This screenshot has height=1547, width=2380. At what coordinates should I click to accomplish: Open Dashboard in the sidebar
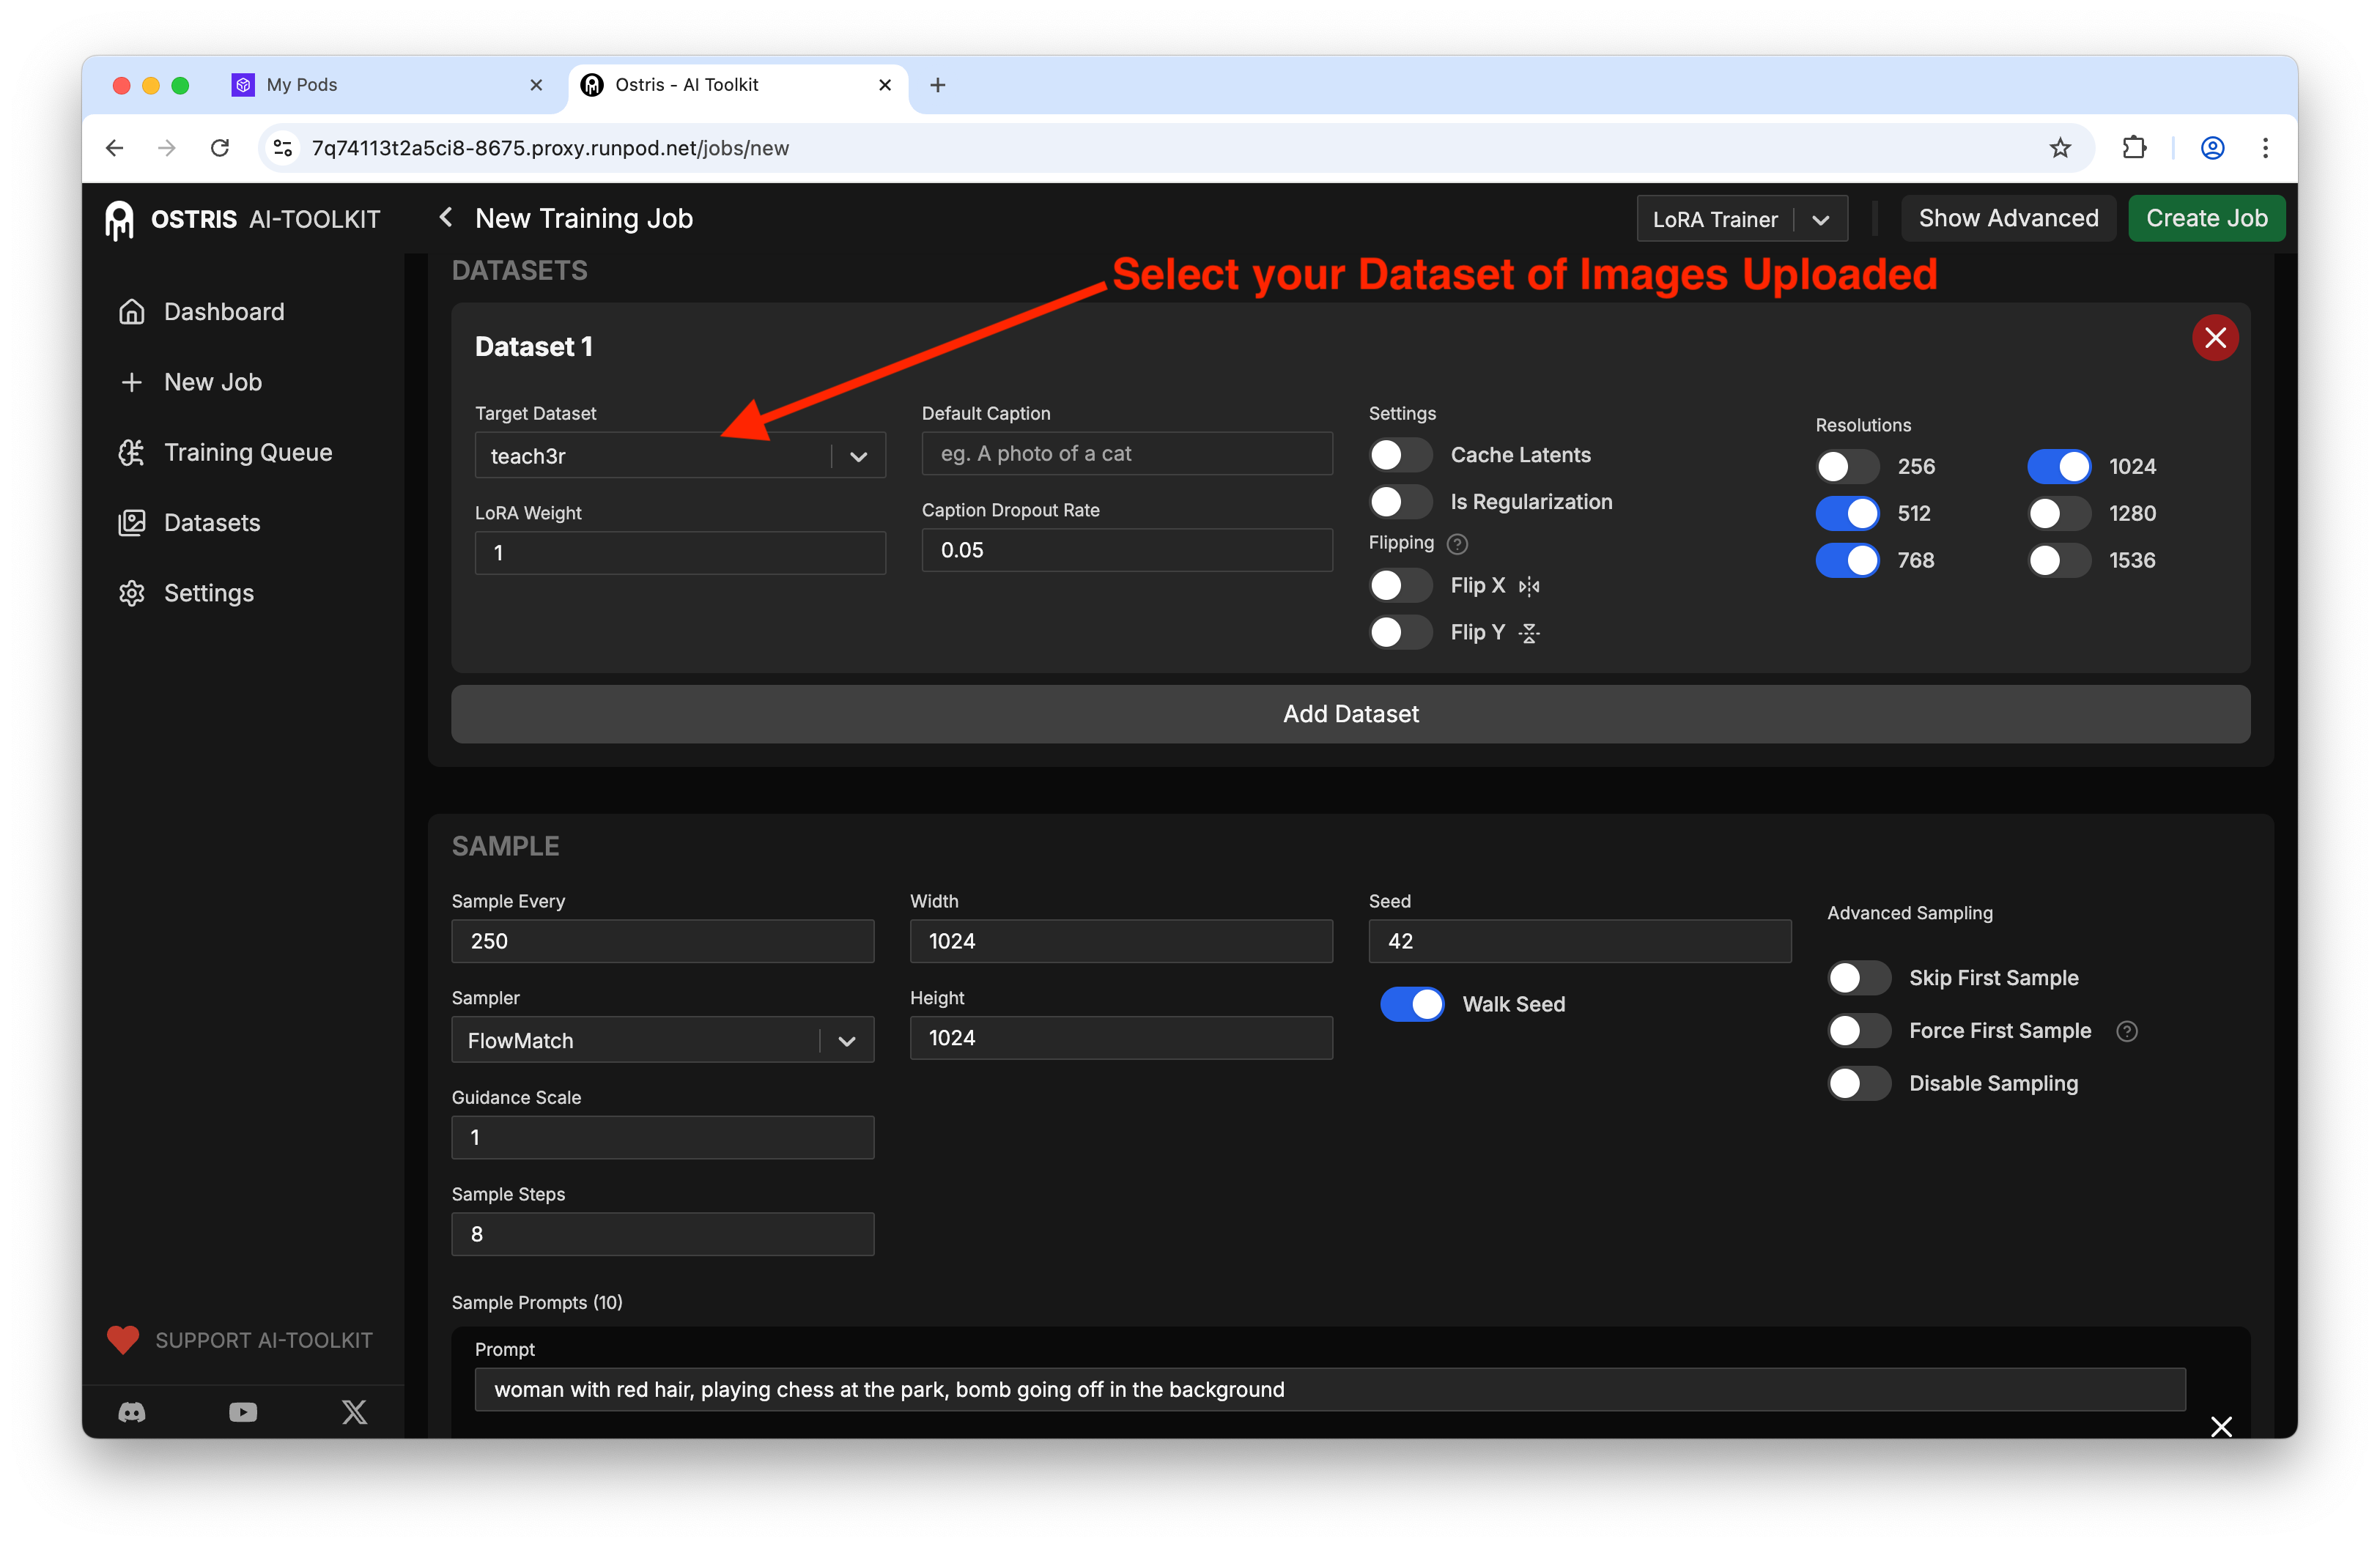coord(224,312)
